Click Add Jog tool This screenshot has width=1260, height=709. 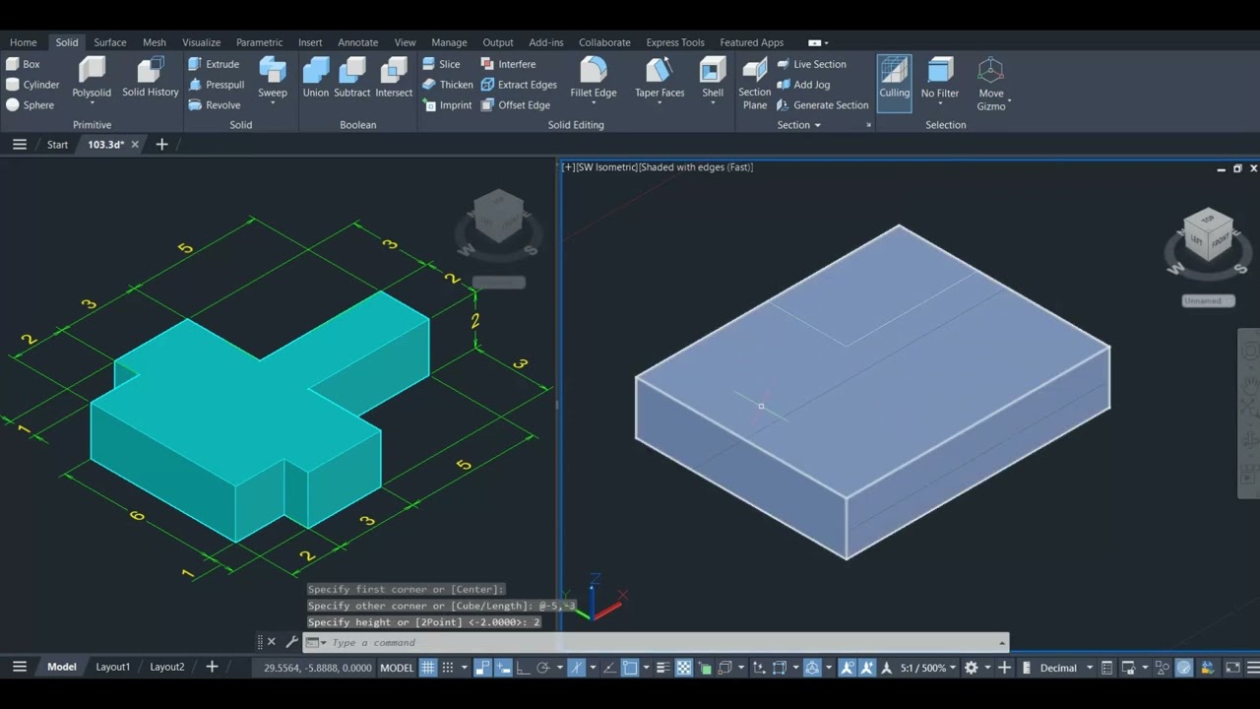803,85
